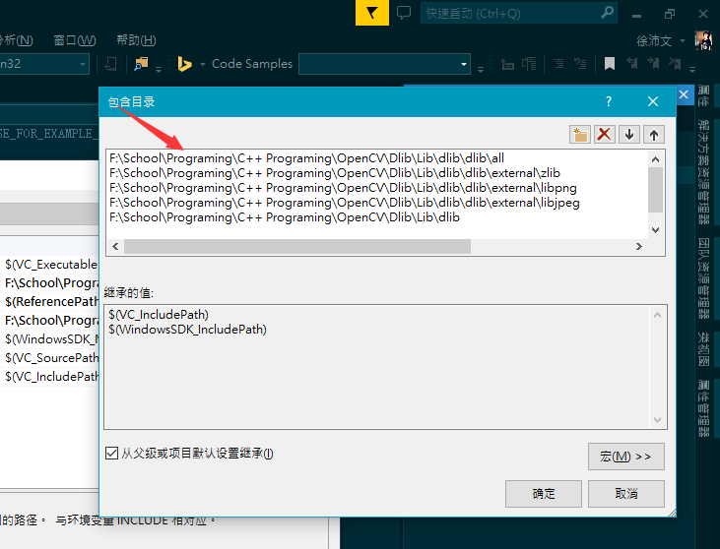The width and height of the screenshot is (720, 549).
Task: Open the 帮助(H) menu
Action: pyautogui.click(x=136, y=40)
